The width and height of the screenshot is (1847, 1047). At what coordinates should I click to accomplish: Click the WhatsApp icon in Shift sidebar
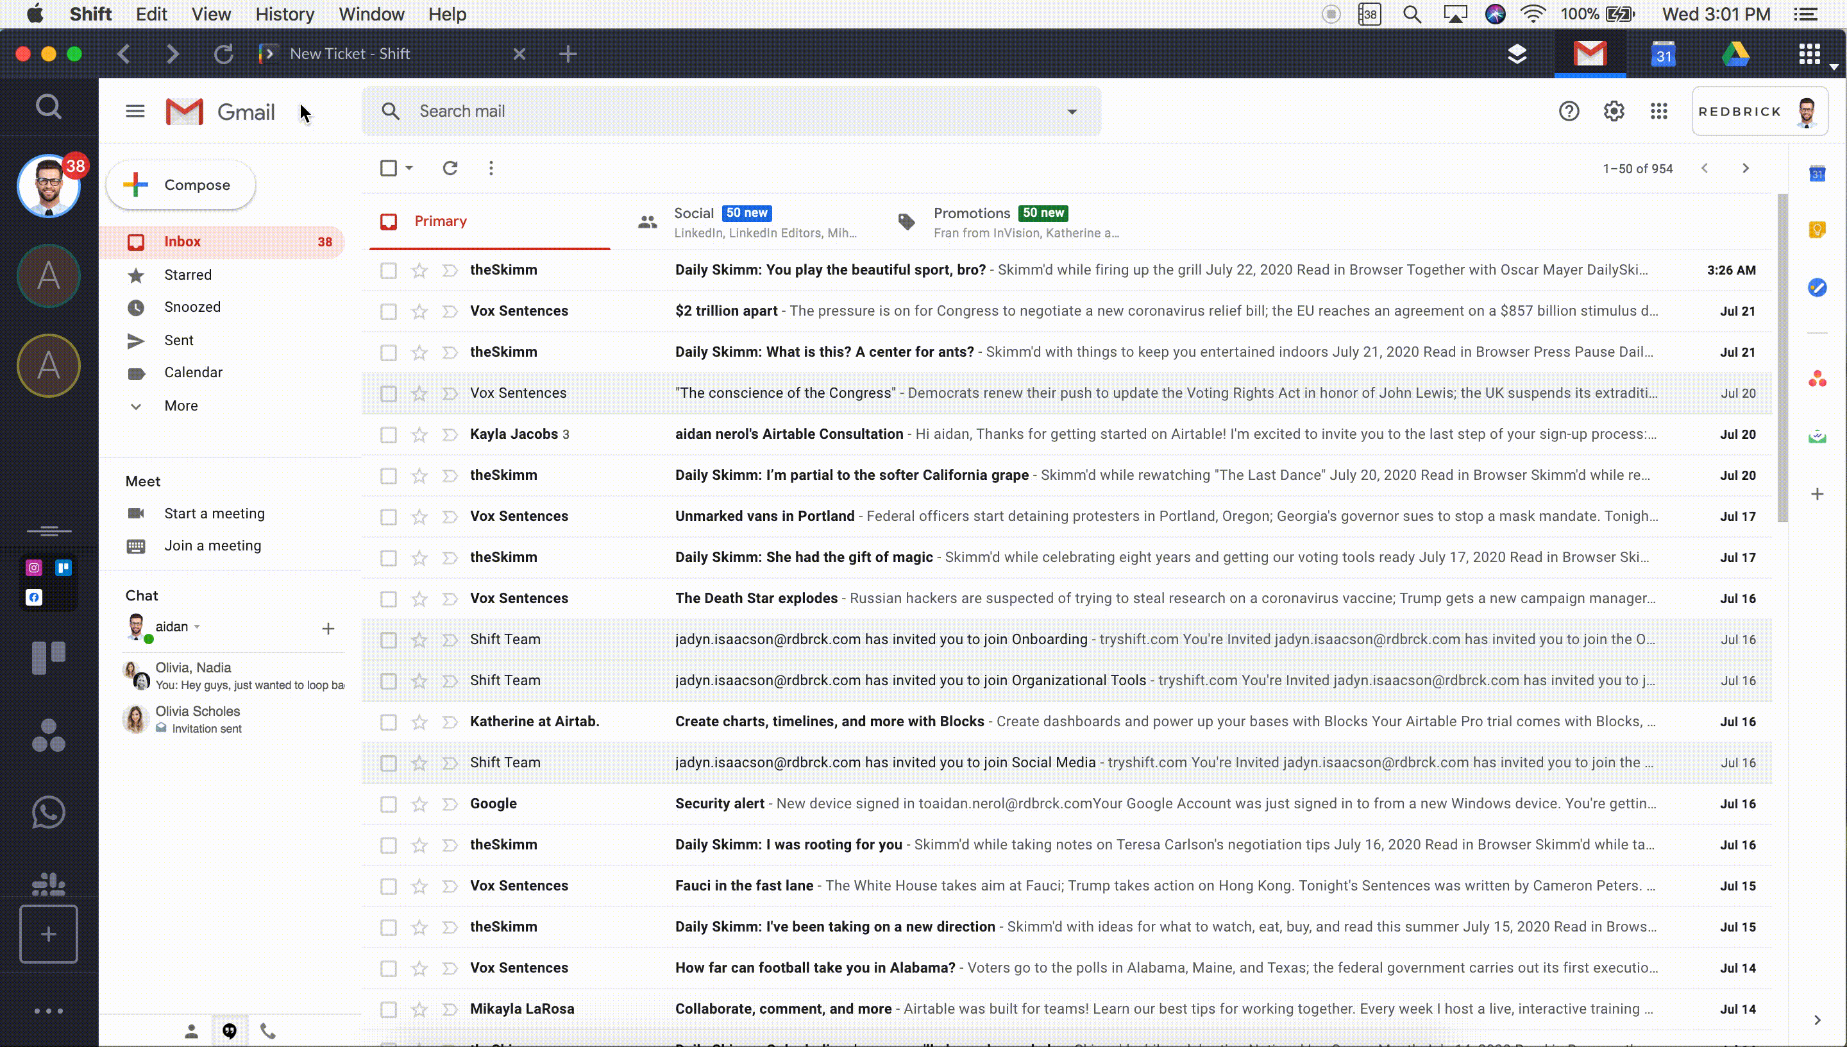click(x=48, y=813)
